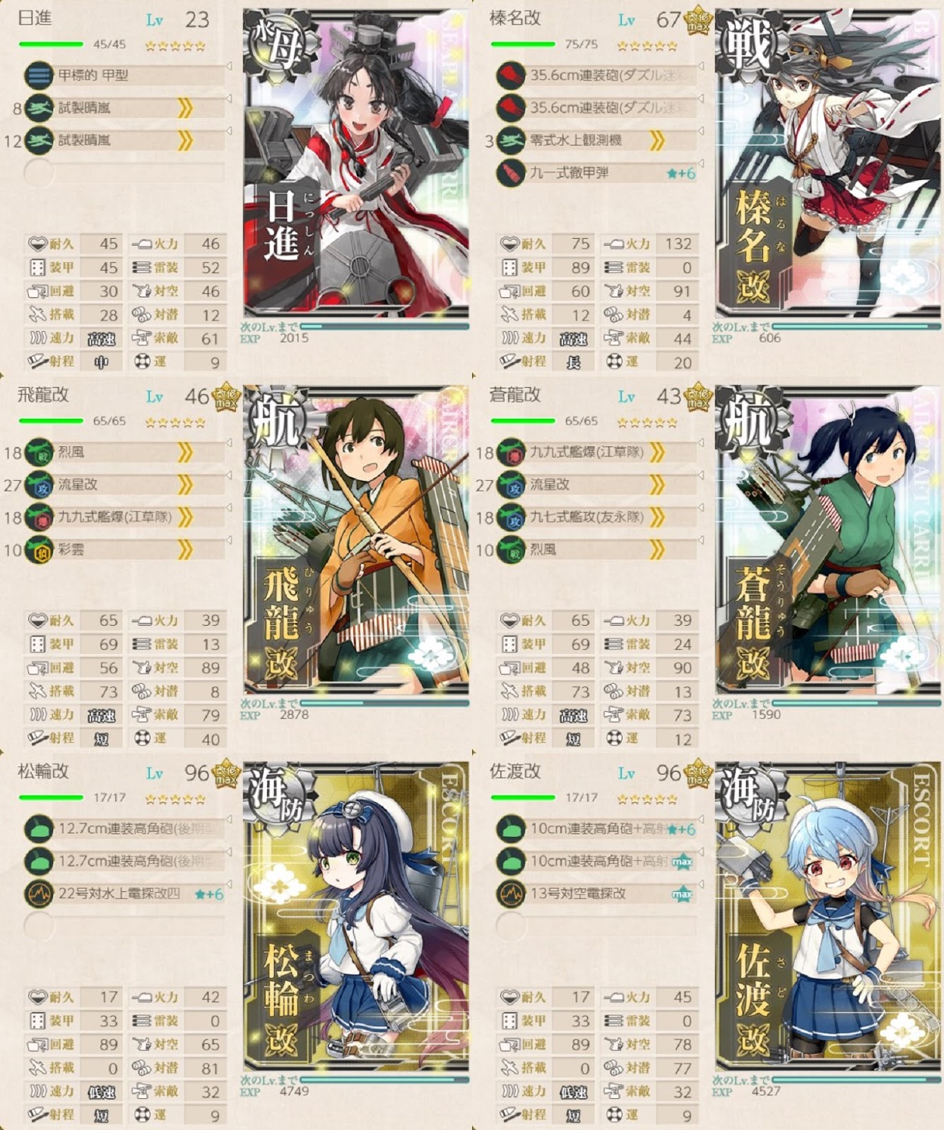This screenshot has width=944, height=1130.
Task: Select the empty fourth equipment slot on 松輪改
Action: coord(124,925)
